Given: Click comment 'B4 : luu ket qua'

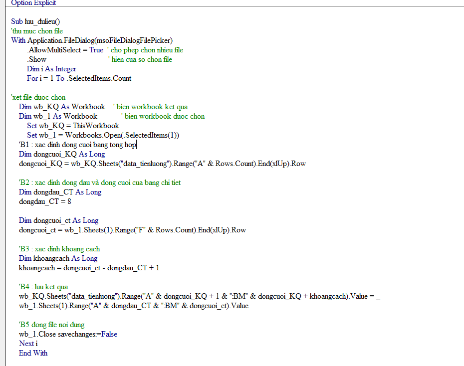Looking at the screenshot, I should click(x=43, y=287).
